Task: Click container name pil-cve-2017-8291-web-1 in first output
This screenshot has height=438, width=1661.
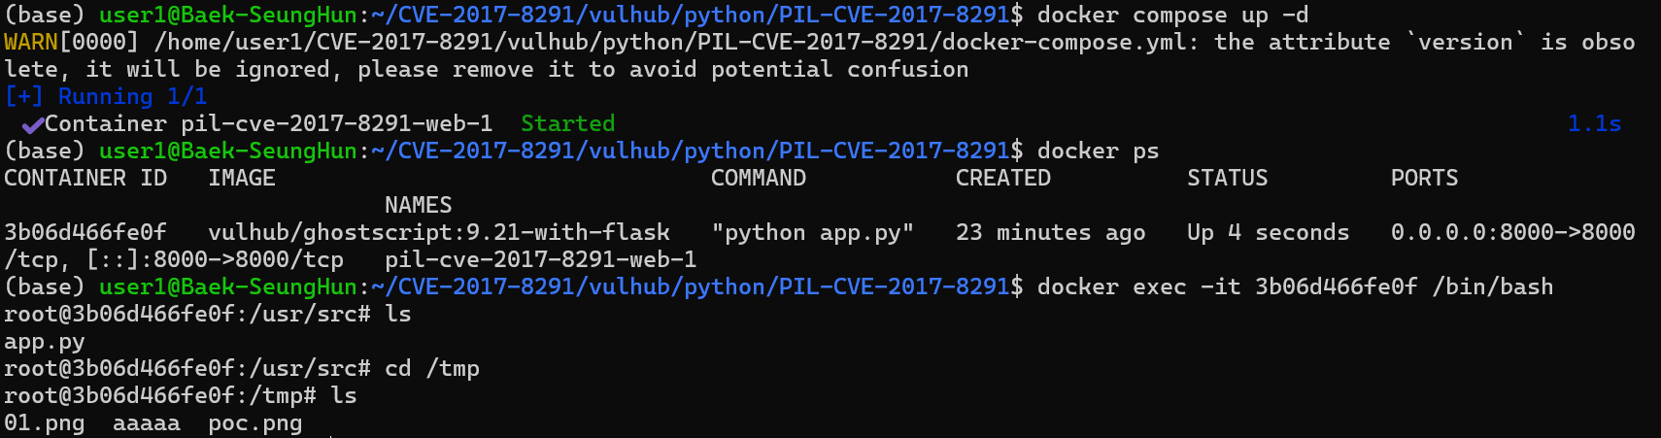Action: [336, 124]
